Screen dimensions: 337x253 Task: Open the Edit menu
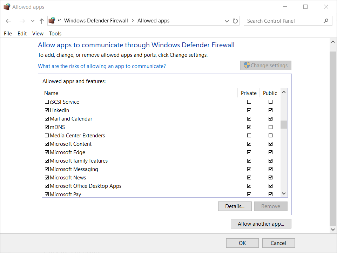click(22, 34)
